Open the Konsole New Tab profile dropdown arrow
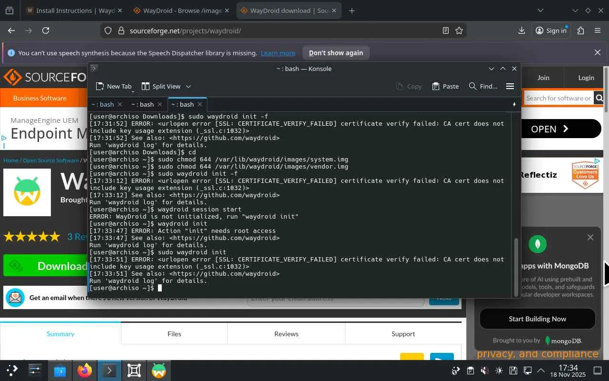 133,91
